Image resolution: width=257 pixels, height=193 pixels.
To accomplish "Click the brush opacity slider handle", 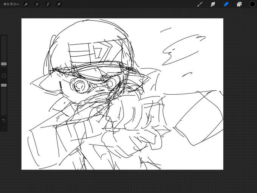I will point(4,85).
